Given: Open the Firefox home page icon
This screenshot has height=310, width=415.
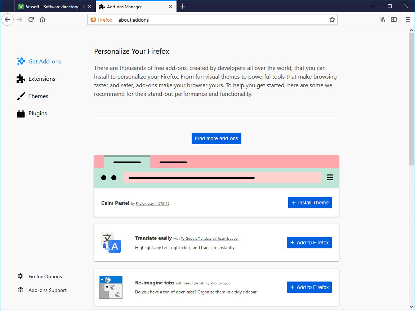Looking at the screenshot, I should coord(43,19).
